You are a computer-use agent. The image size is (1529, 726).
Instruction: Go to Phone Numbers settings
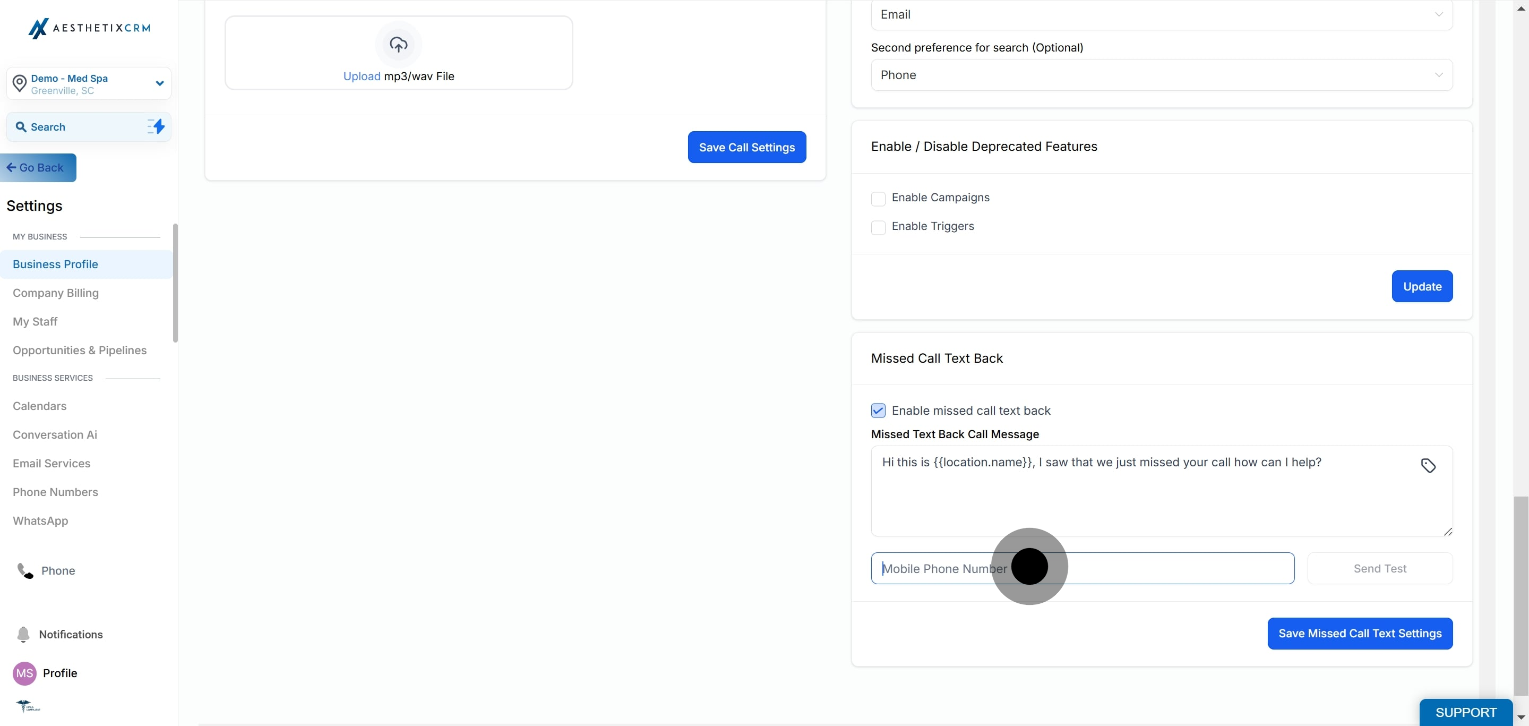[55, 491]
